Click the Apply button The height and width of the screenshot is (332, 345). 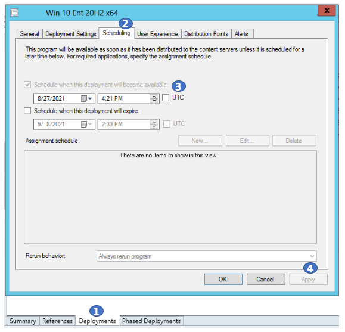tap(308, 279)
